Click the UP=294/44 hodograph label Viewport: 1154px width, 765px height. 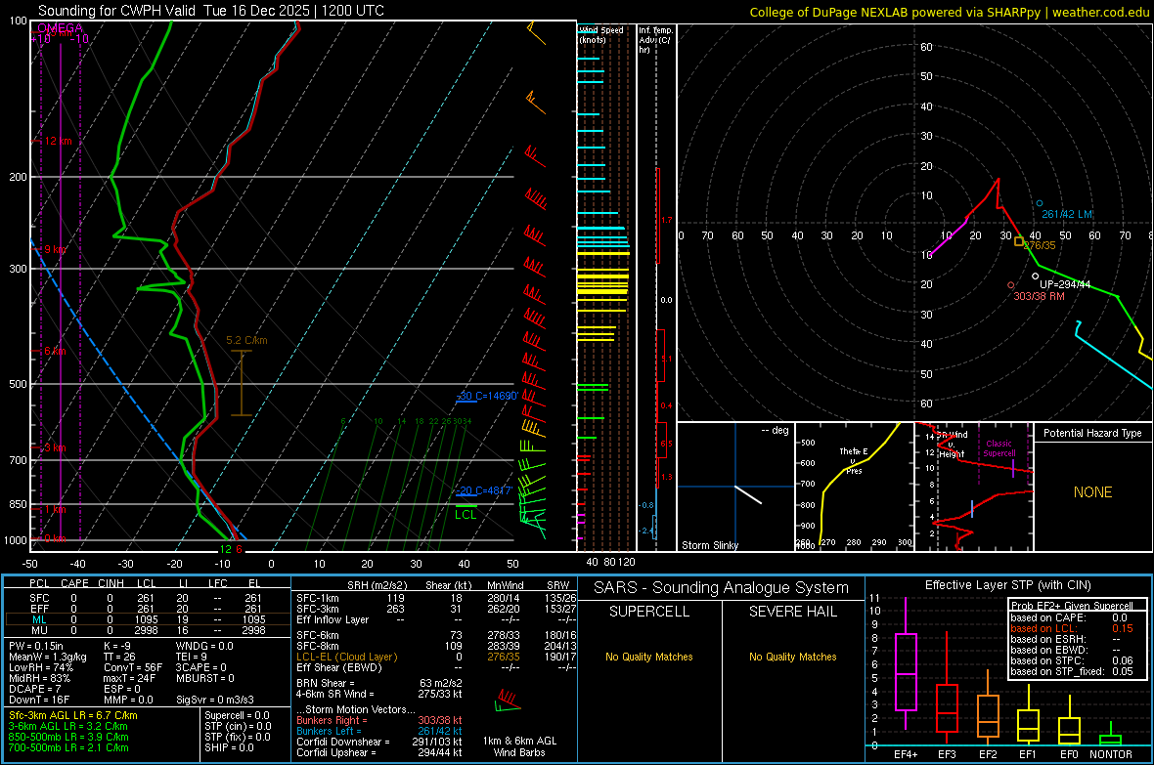tap(1065, 284)
